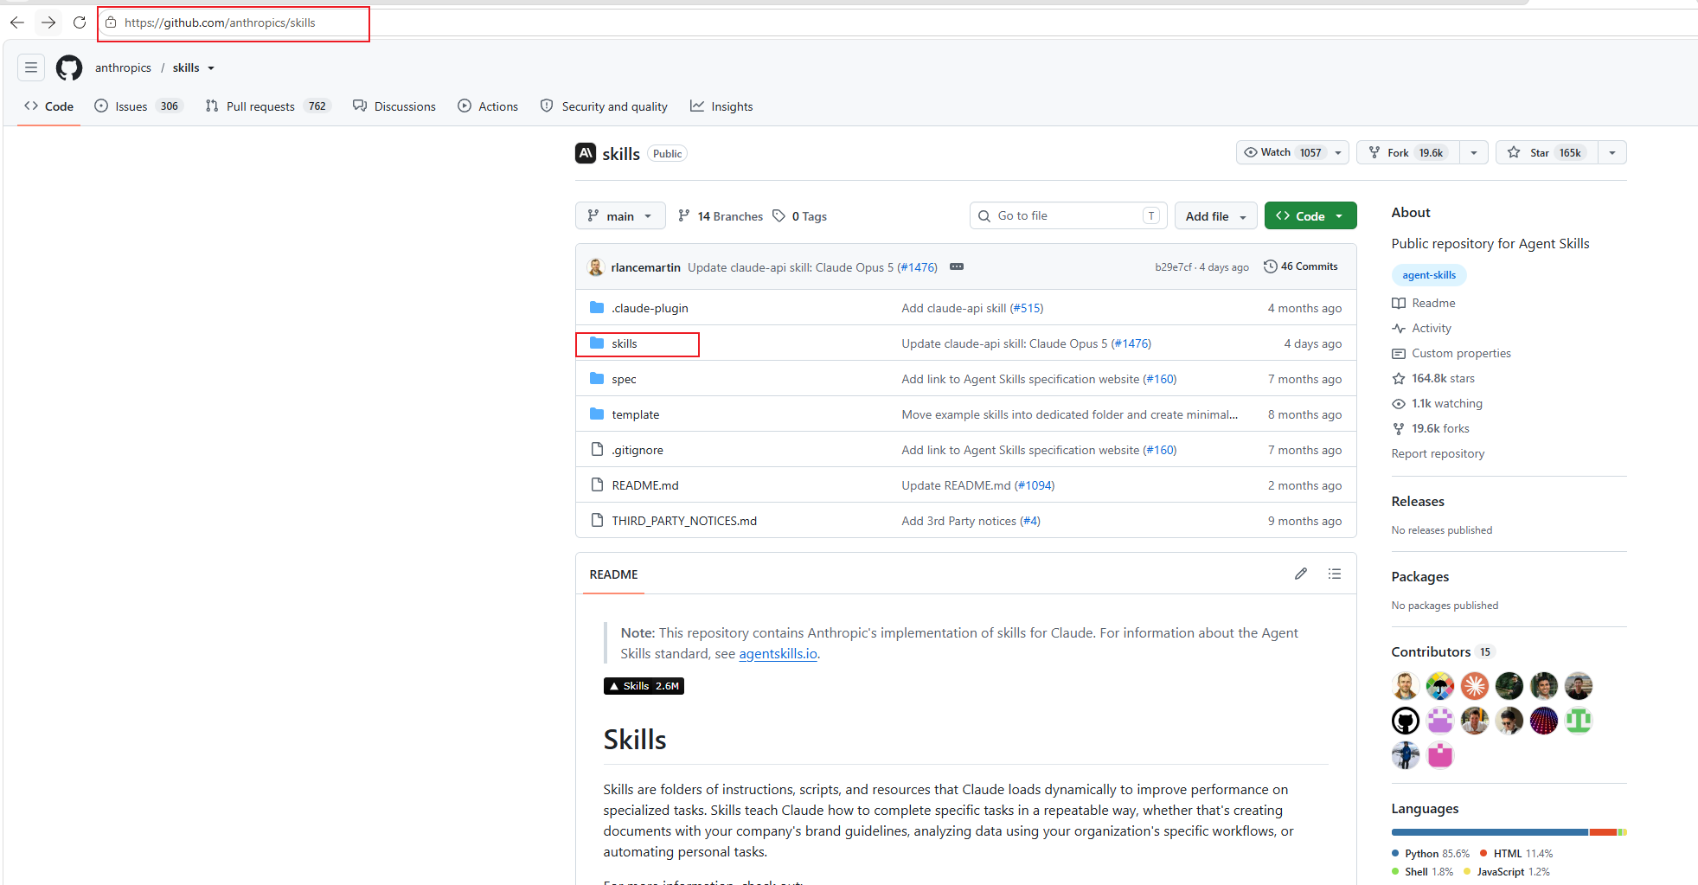Viewport: 1698px width, 885px height.
Task: Open the Activity link in About
Action: pos(1422,328)
